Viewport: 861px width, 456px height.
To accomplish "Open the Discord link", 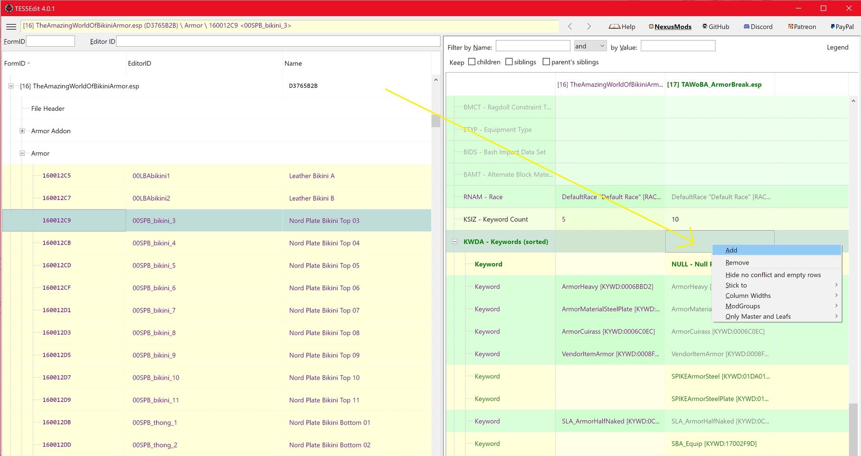I will coord(758,27).
